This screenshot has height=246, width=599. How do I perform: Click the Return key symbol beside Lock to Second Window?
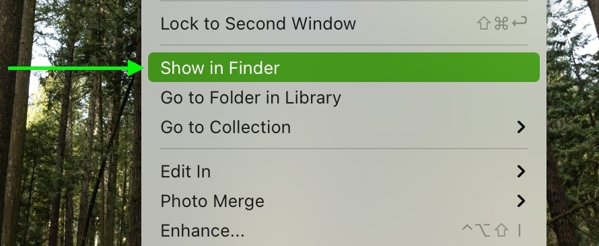519,23
